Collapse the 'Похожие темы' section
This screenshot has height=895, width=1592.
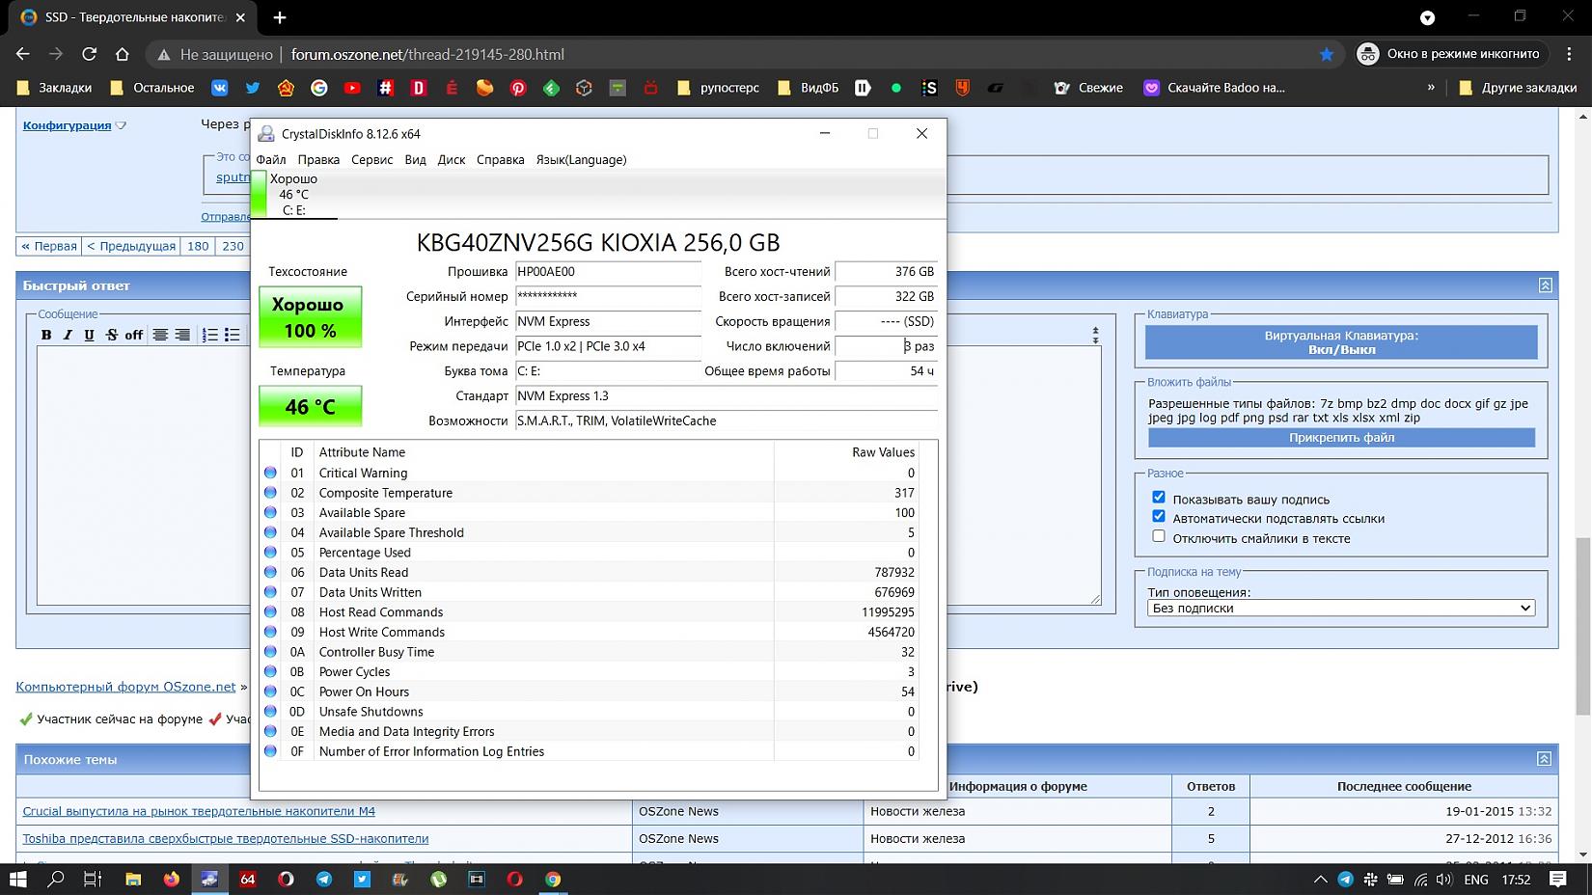[1545, 759]
